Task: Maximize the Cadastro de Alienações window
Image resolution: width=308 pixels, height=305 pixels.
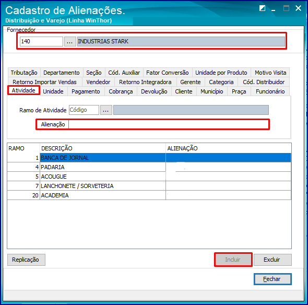Action: 286,8
